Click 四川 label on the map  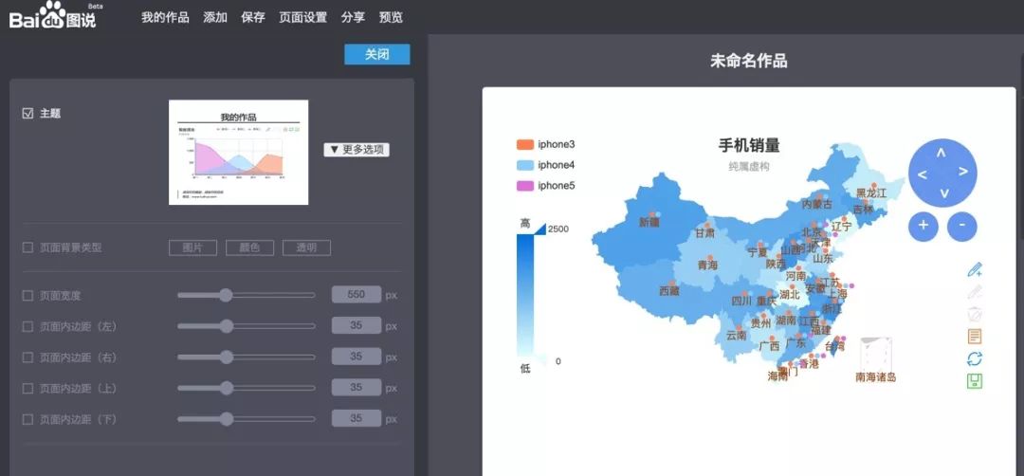[741, 302]
